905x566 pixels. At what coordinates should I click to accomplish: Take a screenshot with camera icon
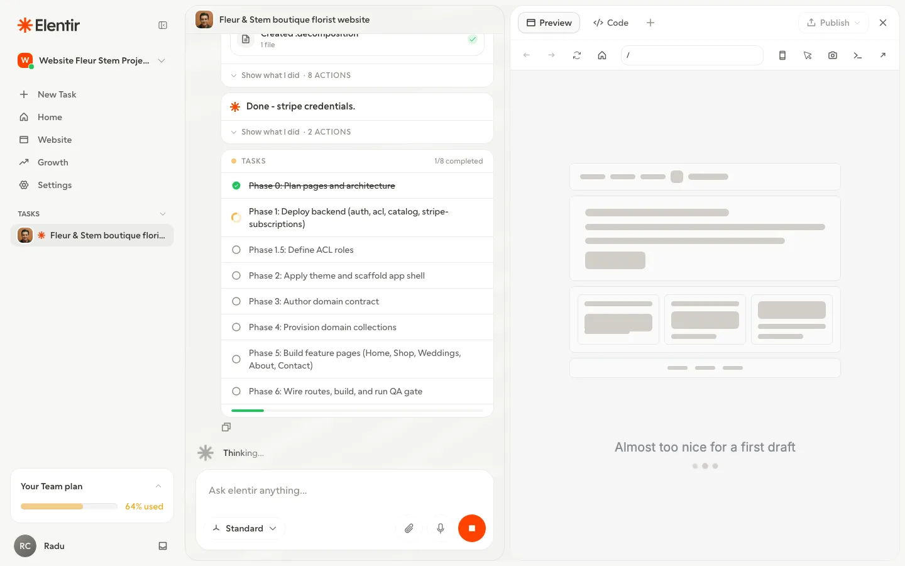(833, 55)
